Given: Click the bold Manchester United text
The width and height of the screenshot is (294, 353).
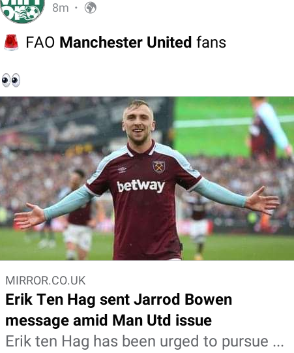Looking at the screenshot, I should coord(126,42).
